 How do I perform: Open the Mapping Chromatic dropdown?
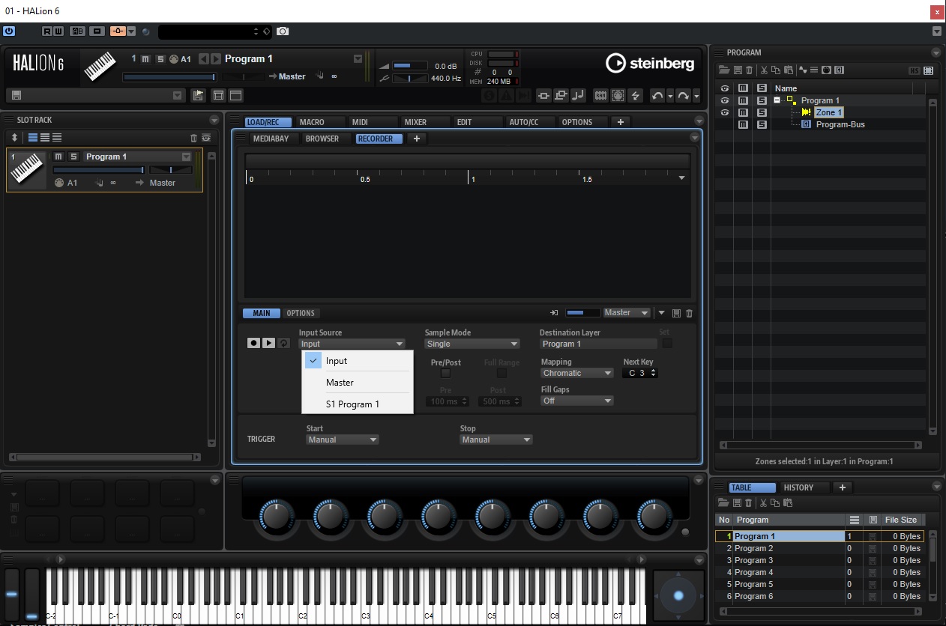(577, 373)
